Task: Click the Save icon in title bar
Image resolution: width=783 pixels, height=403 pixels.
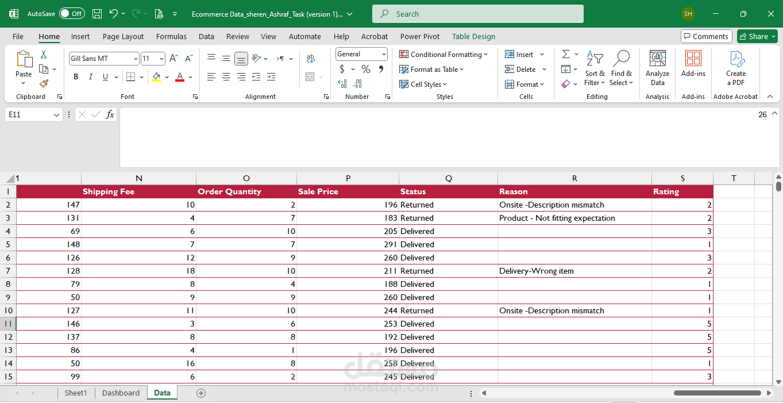Action: [x=97, y=14]
